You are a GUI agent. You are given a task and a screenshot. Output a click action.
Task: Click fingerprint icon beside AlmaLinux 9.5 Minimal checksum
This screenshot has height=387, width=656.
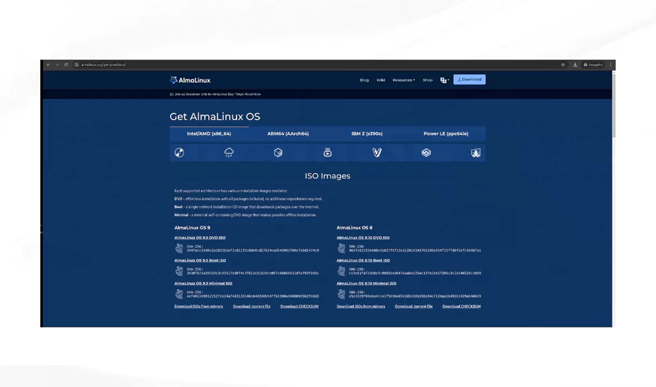(179, 294)
